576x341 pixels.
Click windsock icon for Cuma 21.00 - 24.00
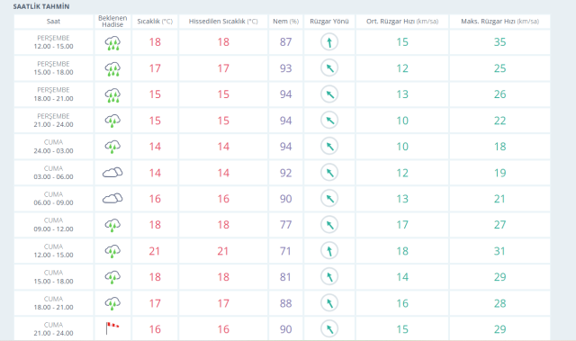tap(112, 328)
